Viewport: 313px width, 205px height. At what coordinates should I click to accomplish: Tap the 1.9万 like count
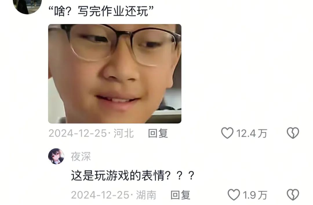pyautogui.click(x=255, y=195)
